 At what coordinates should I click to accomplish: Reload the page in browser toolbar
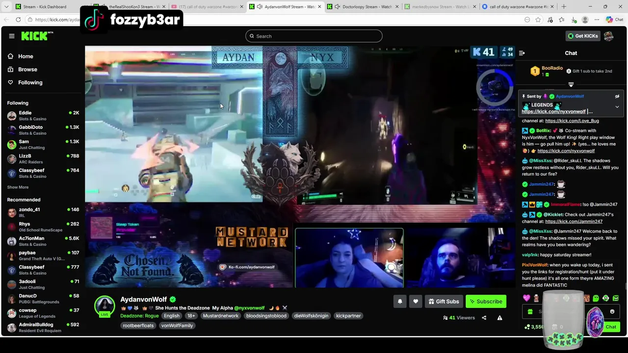18,20
